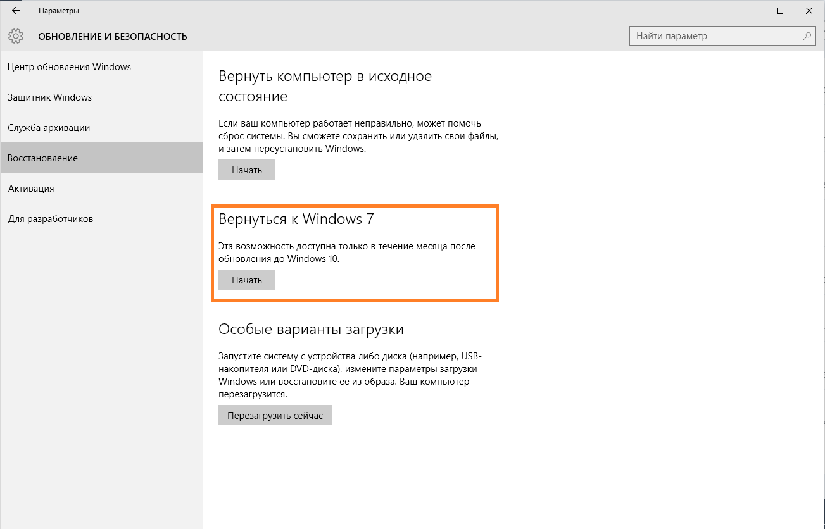
Task: Click the Вернуться к Windows 7 heading
Action: (296, 219)
